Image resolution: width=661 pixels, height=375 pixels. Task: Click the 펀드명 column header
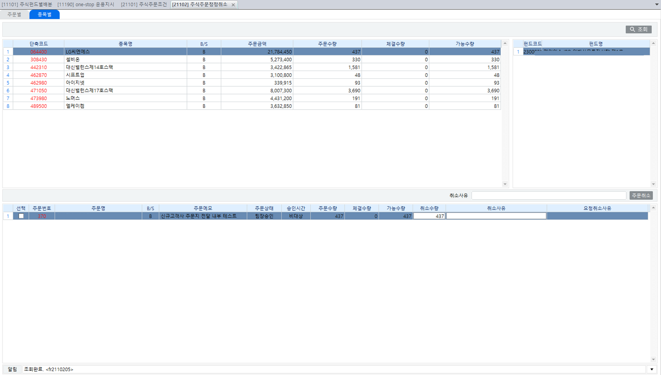click(x=595, y=44)
